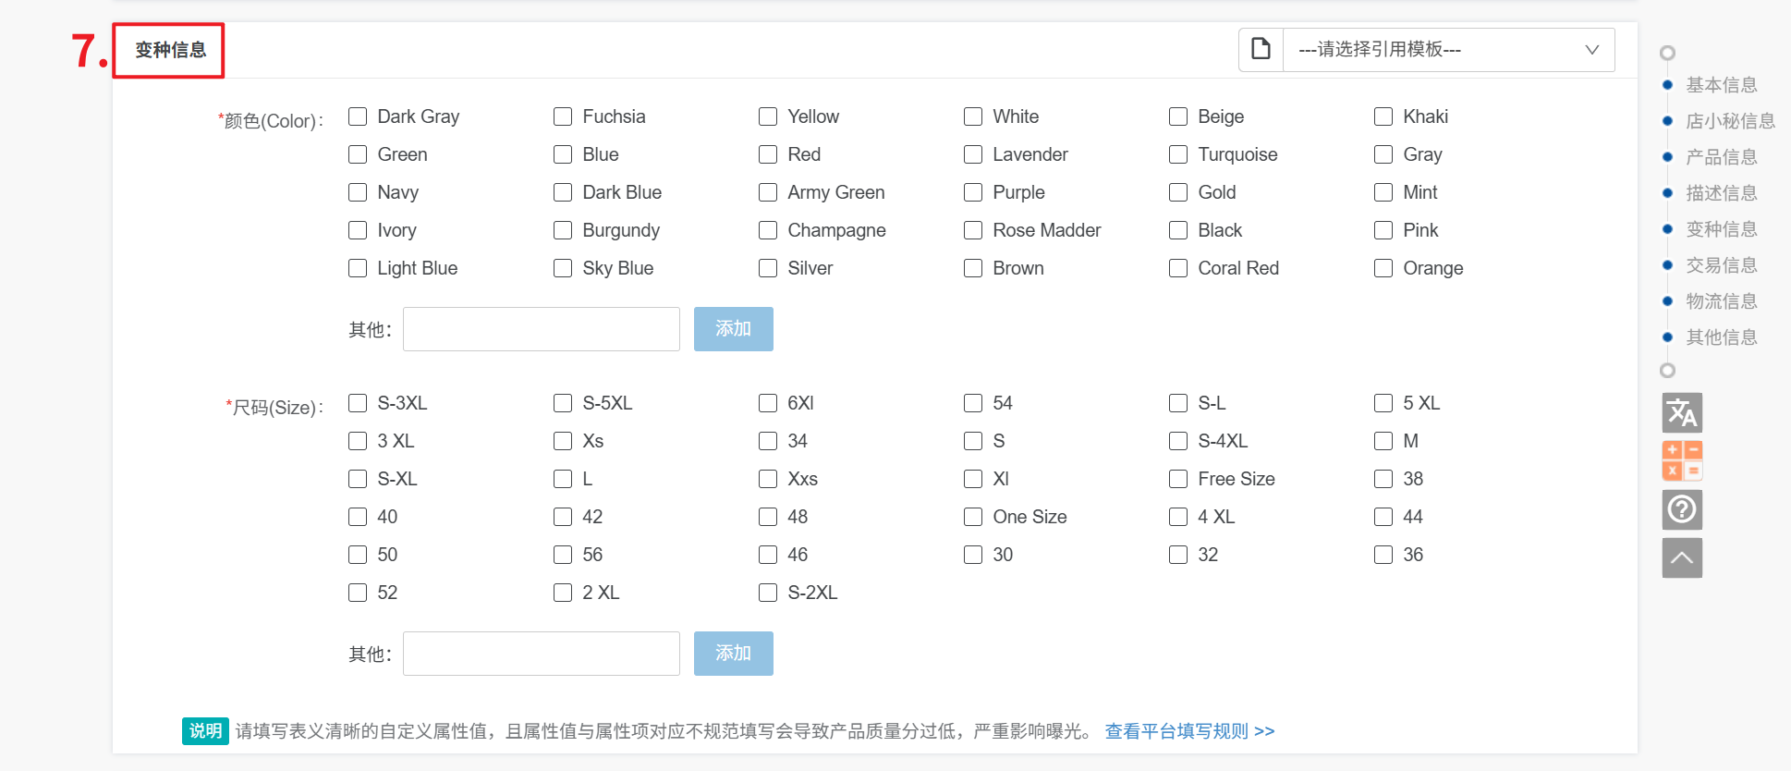Image resolution: width=1791 pixels, height=771 pixels.
Task: Click the template document icon
Action: click(1261, 49)
